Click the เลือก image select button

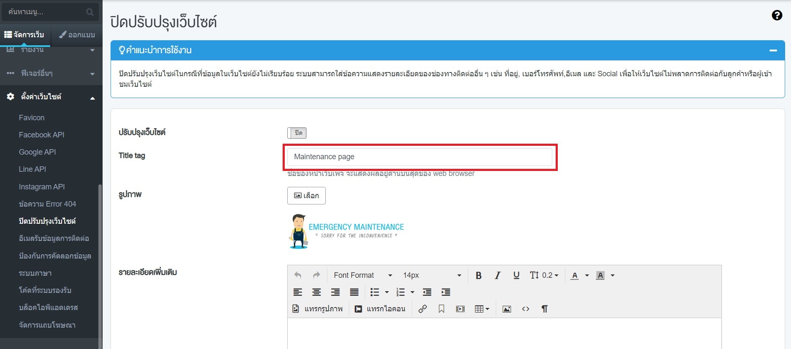(x=307, y=196)
